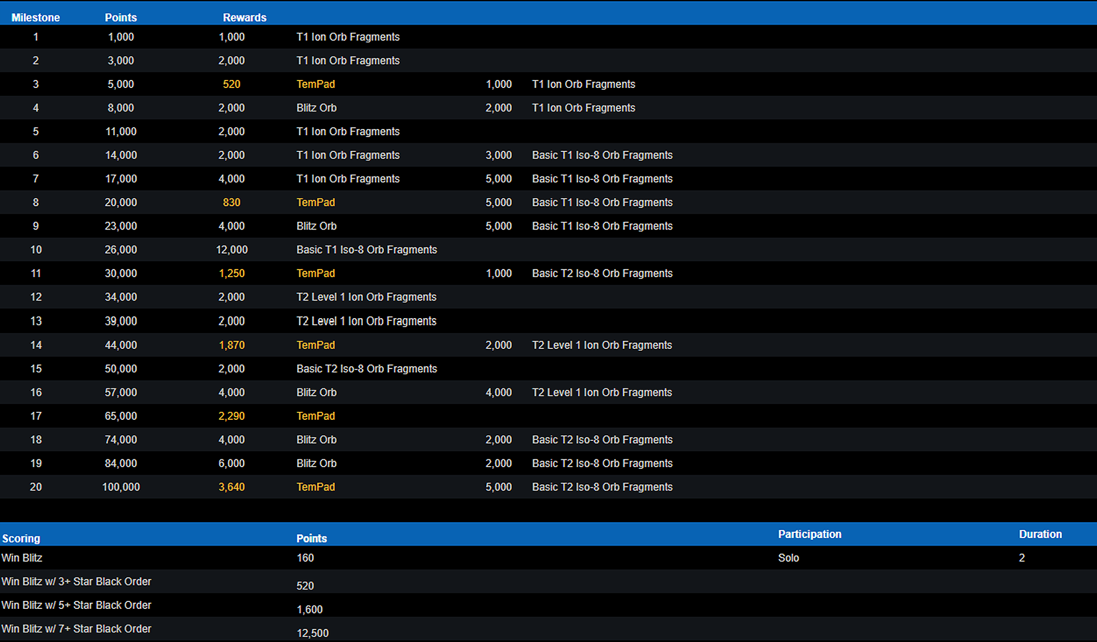Click T1 Ion Orb Fragments in milestone 1 row
The width and height of the screenshot is (1097, 642).
click(x=348, y=37)
